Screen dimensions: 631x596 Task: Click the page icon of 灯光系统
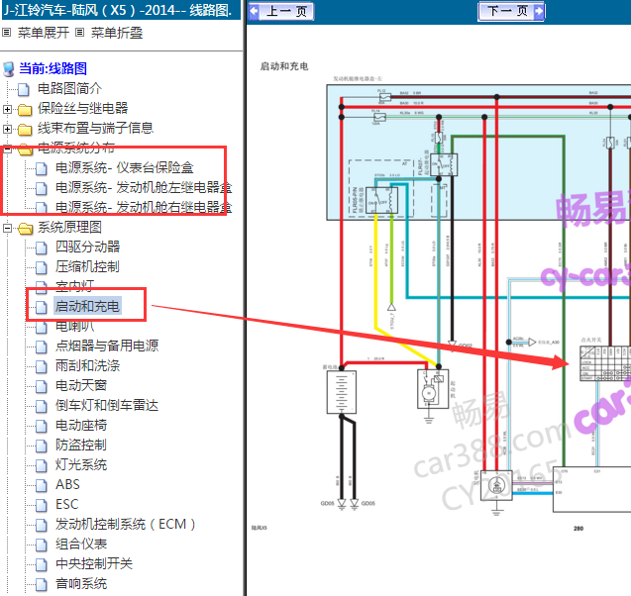pyautogui.click(x=41, y=466)
